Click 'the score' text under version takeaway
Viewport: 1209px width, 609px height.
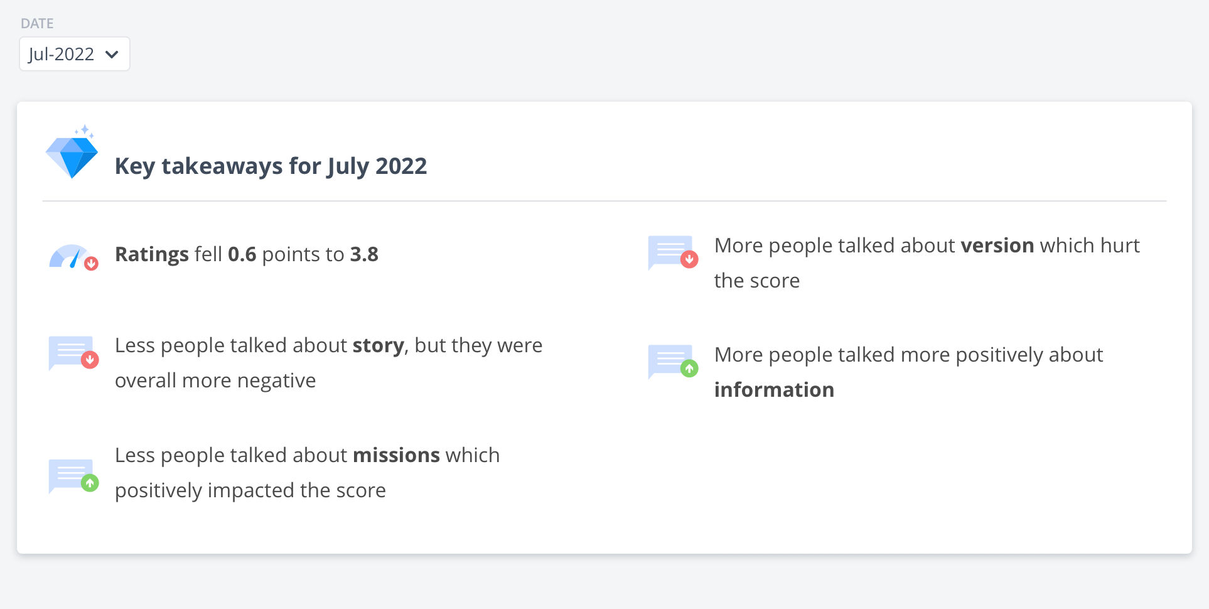(757, 281)
